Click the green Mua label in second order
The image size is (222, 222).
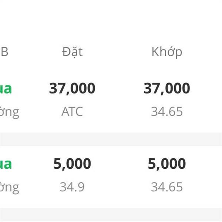coord(6,164)
